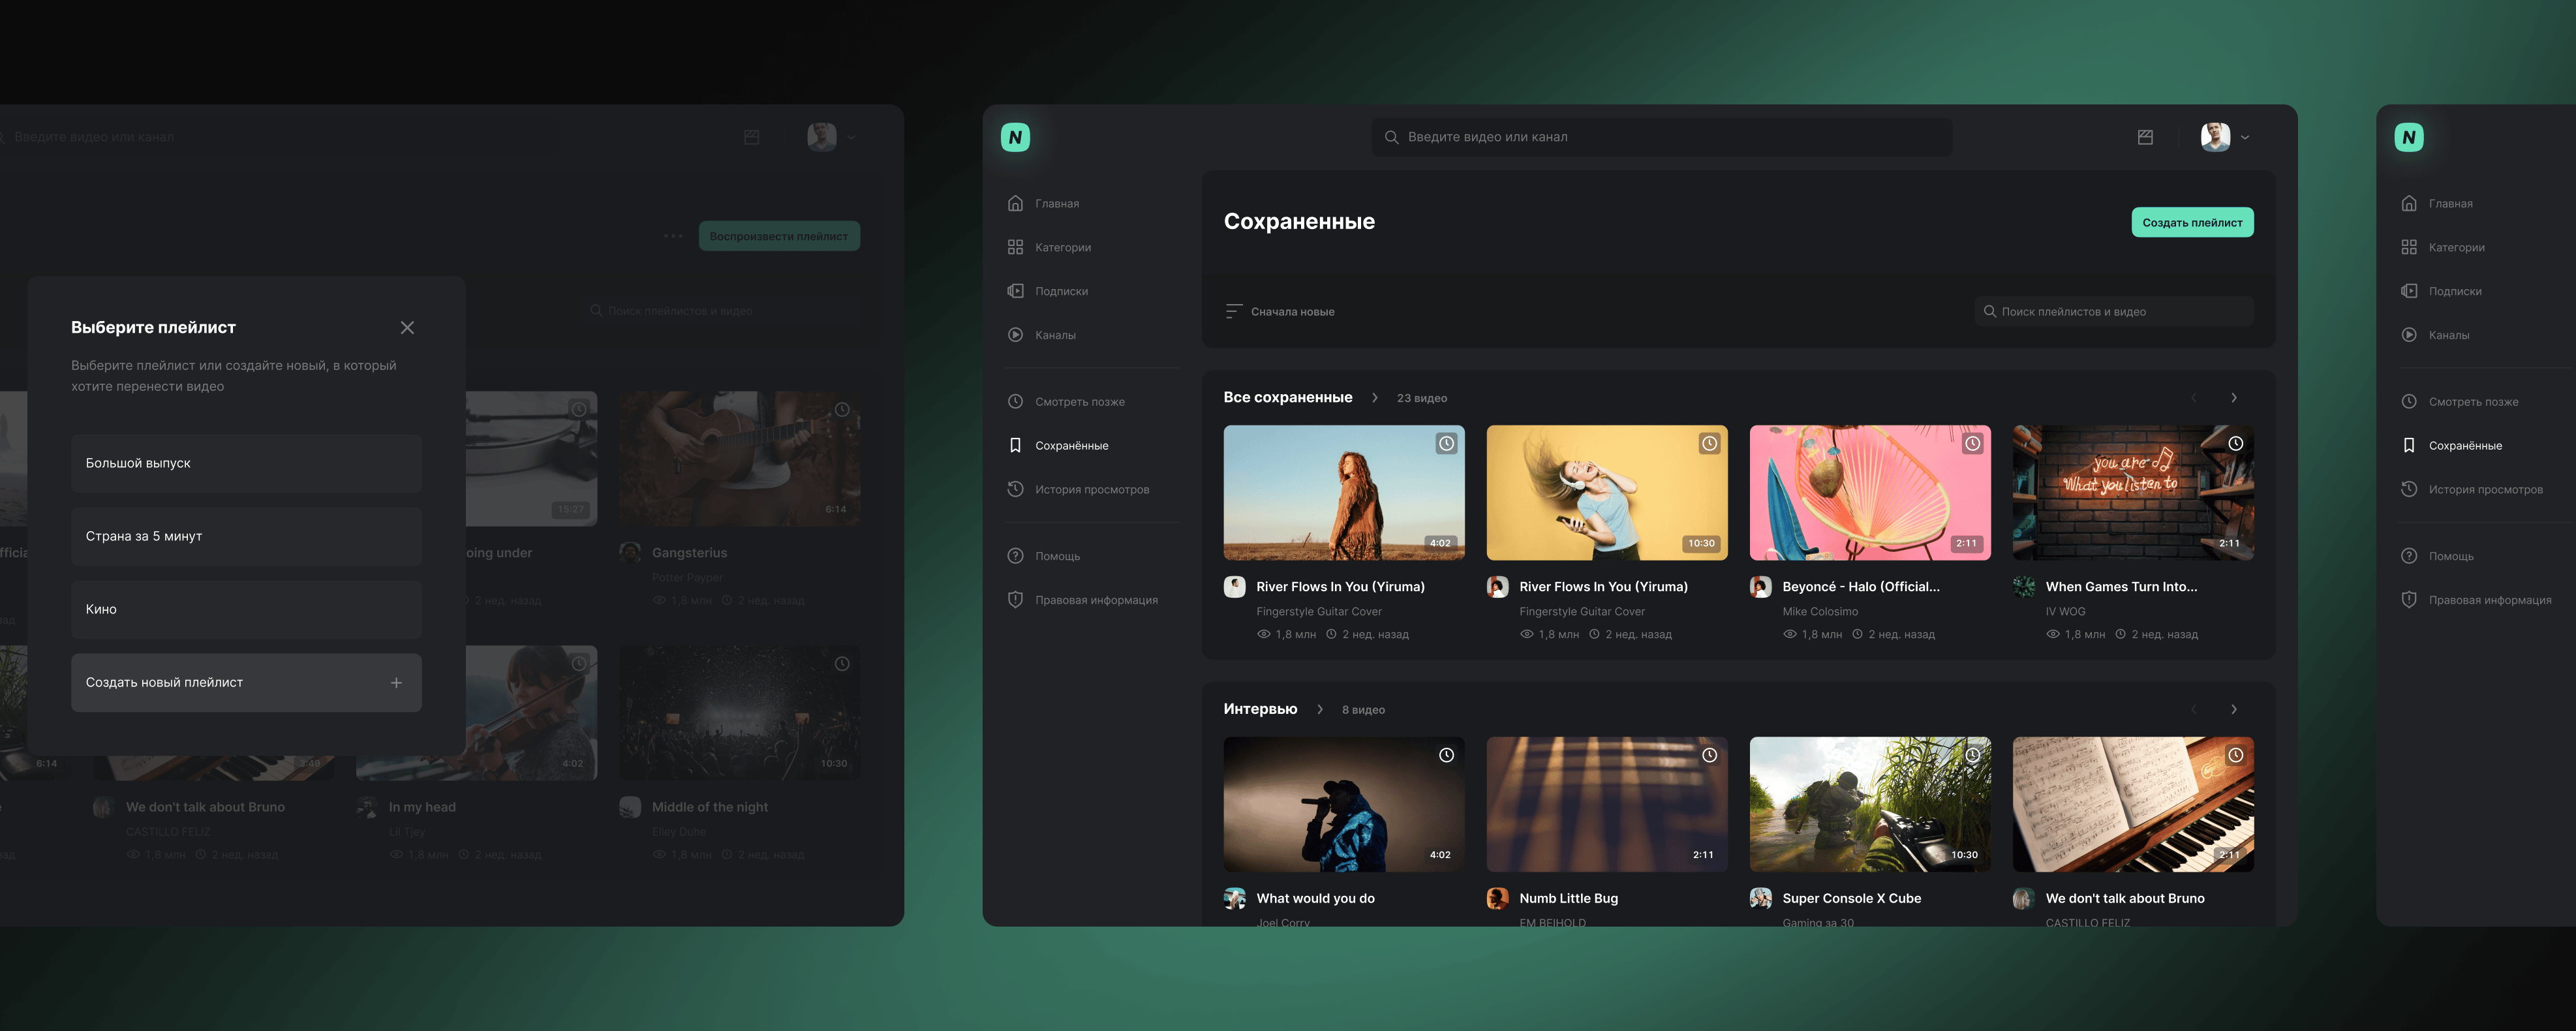Open Категории in the center window sidebar
The height and width of the screenshot is (1031, 2576).
pos(1049,248)
